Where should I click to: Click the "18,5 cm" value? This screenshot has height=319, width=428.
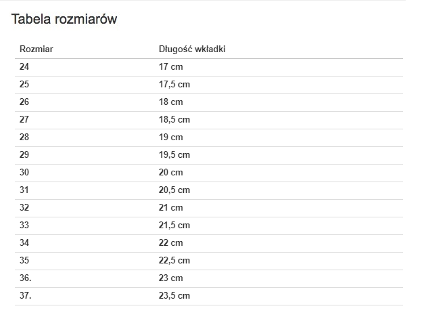coord(174,120)
